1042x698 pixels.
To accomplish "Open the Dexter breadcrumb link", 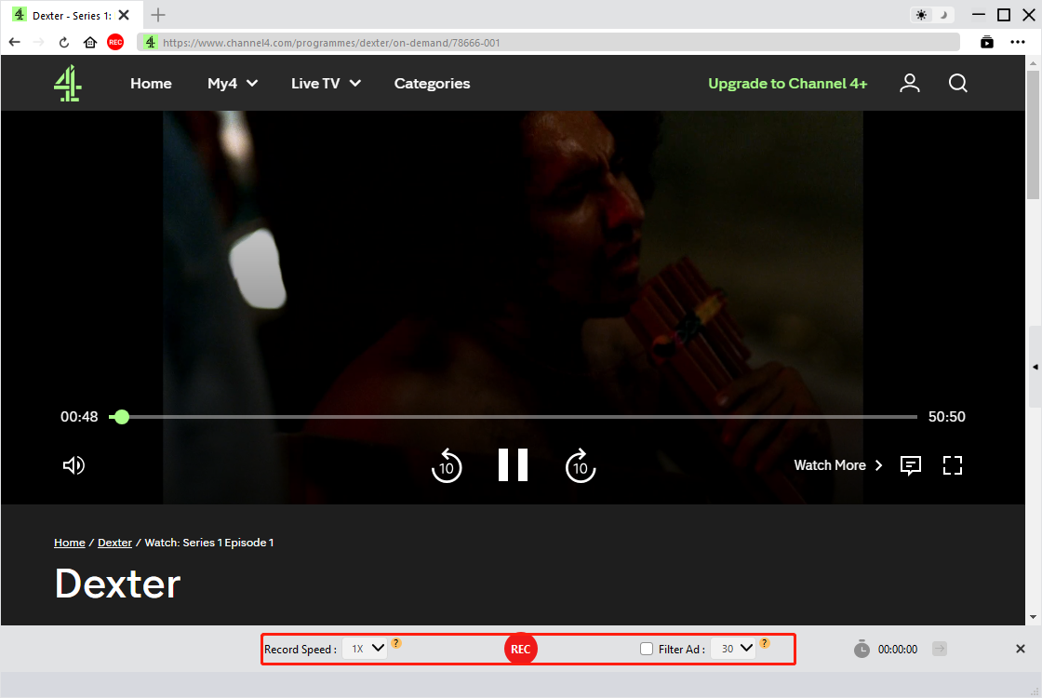I will (114, 543).
